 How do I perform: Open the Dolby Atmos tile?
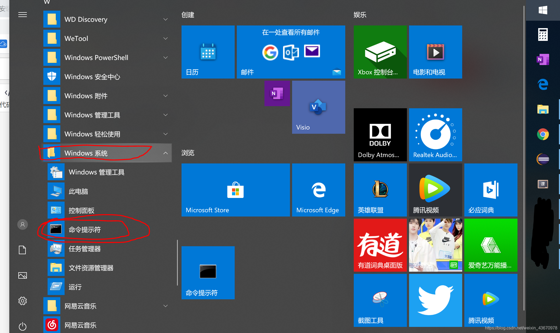[x=380, y=135]
